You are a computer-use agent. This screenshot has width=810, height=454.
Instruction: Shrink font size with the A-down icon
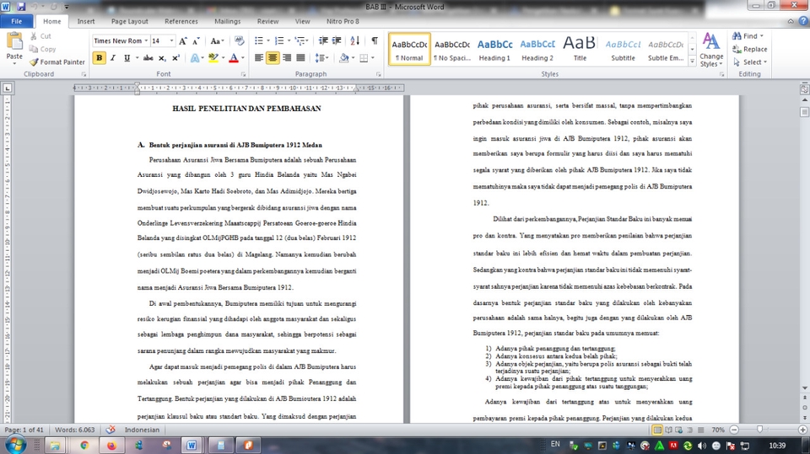pyautogui.click(x=196, y=40)
